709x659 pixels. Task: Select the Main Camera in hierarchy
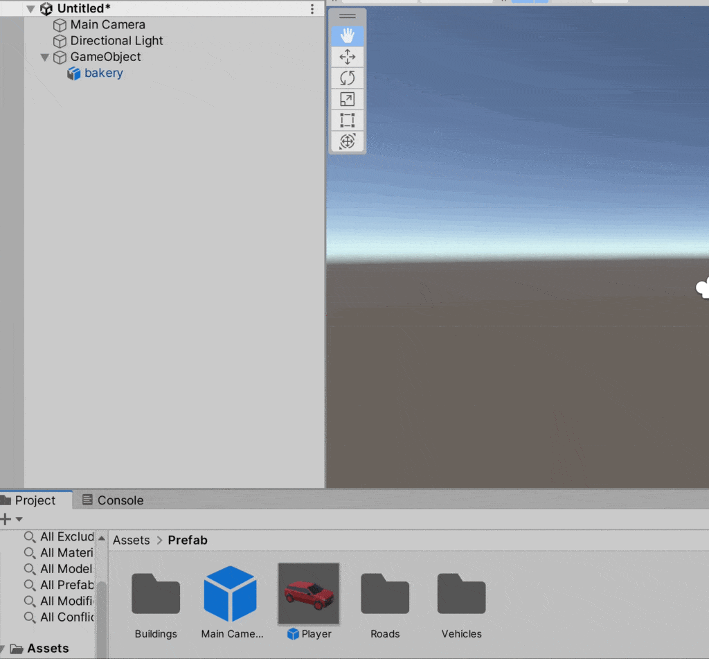pyautogui.click(x=107, y=25)
